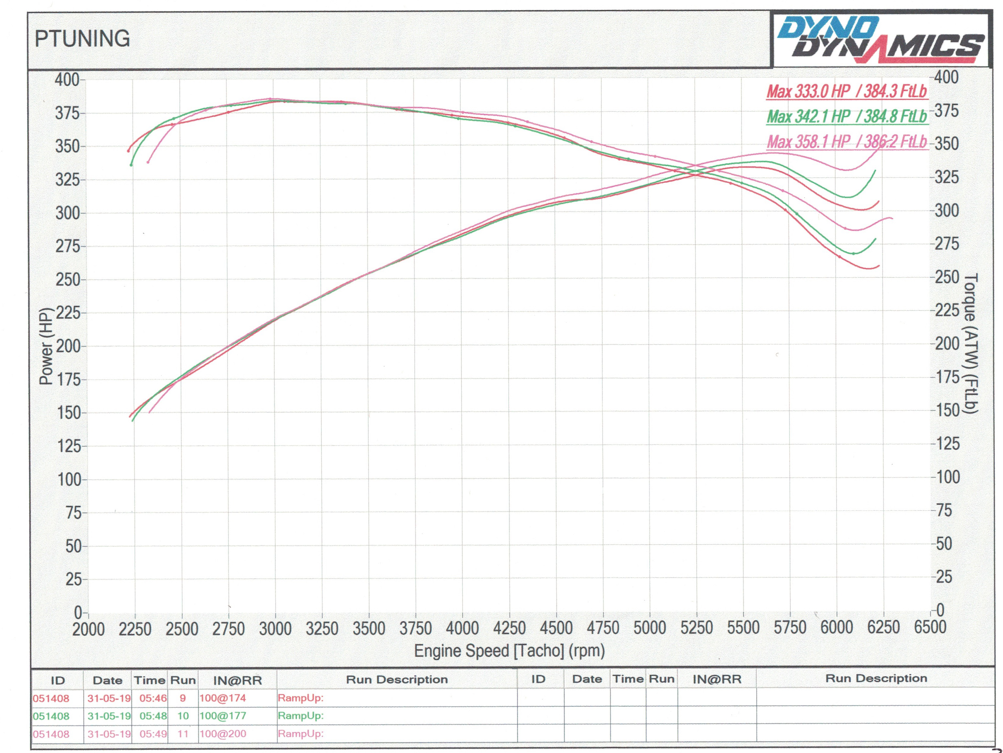The image size is (1003, 753).
Task: Click the 400 HP left axis tick label
Action: click(x=67, y=80)
